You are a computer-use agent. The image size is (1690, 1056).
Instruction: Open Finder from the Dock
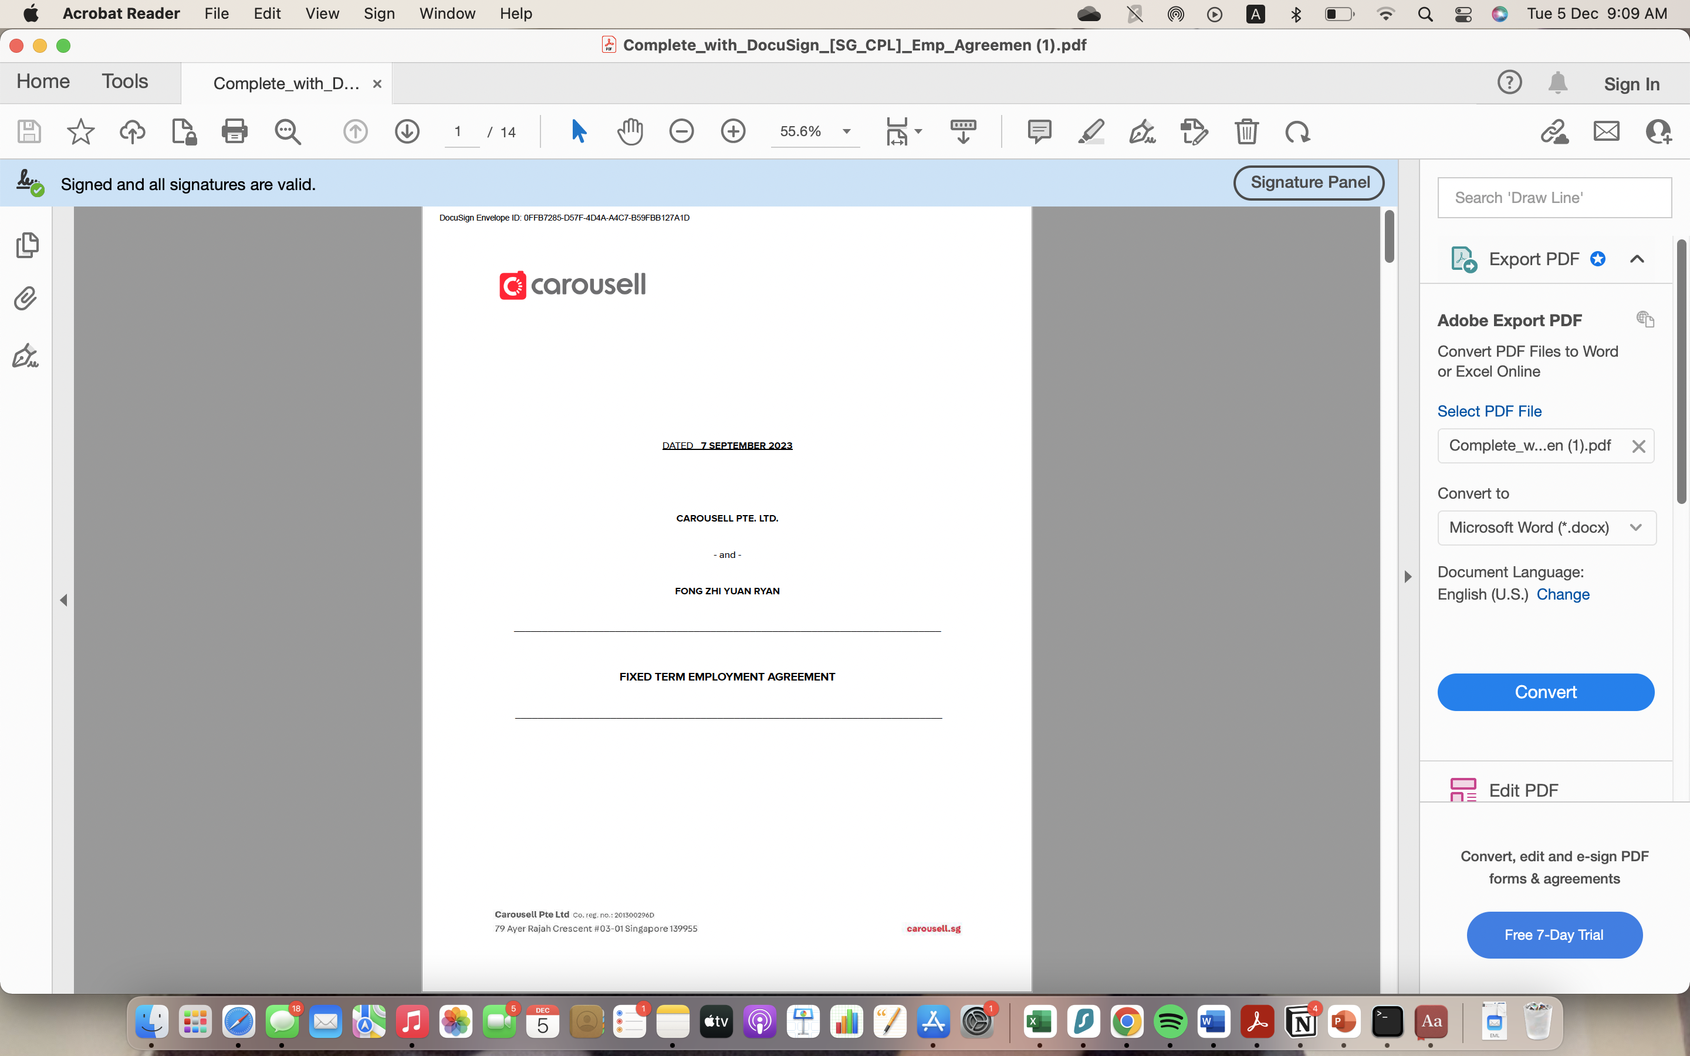pos(151,1022)
